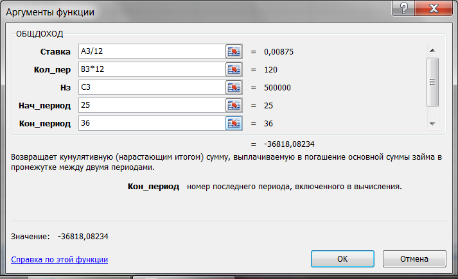
Task: Confirm the function with the ОК button
Action: click(342, 259)
